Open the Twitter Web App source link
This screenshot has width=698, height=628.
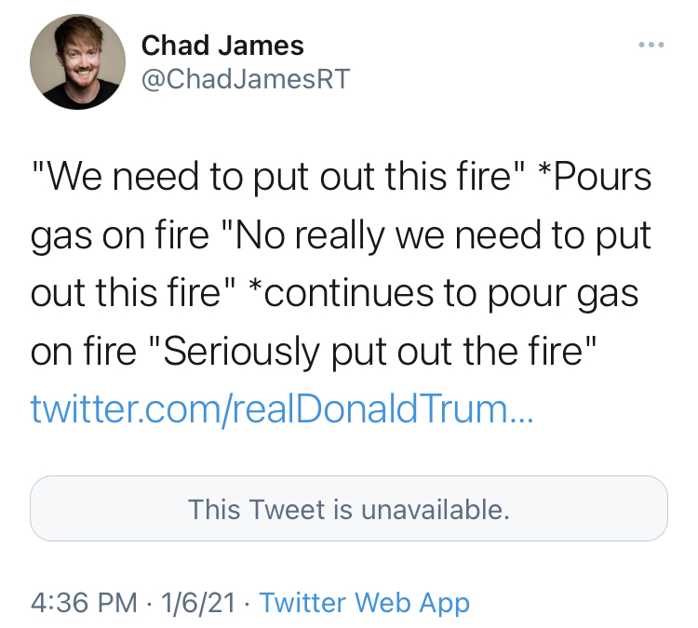coord(365,603)
